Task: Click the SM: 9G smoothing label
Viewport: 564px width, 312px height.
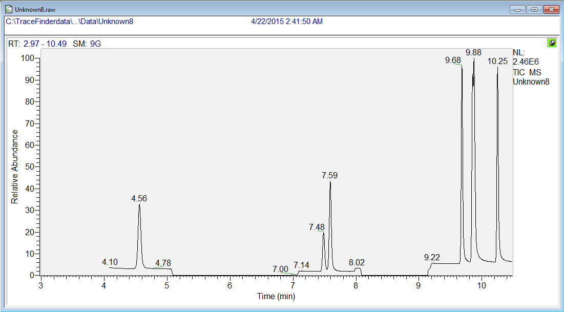Action: click(89, 44)
